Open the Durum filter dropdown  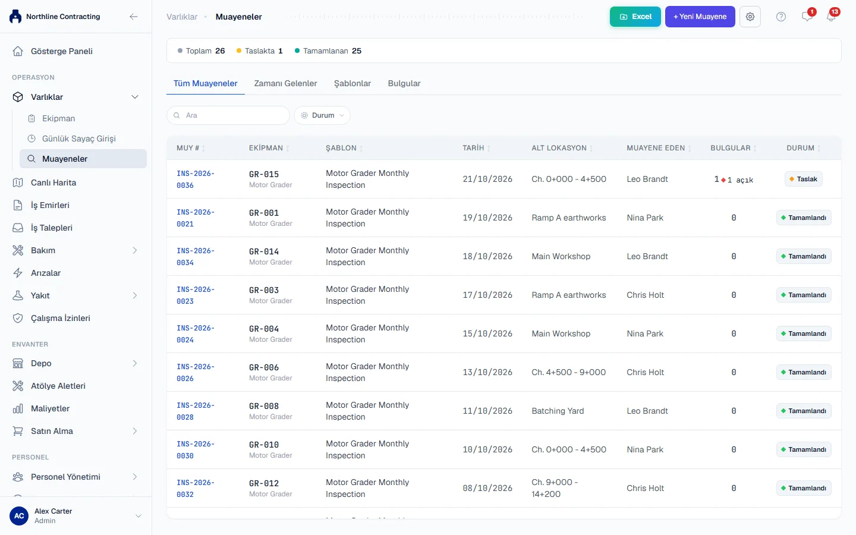pos(322,115)
